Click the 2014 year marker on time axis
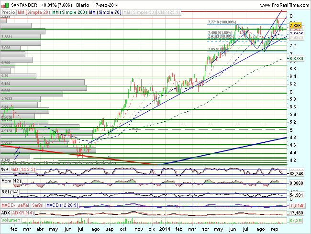 tap(165, 229)
